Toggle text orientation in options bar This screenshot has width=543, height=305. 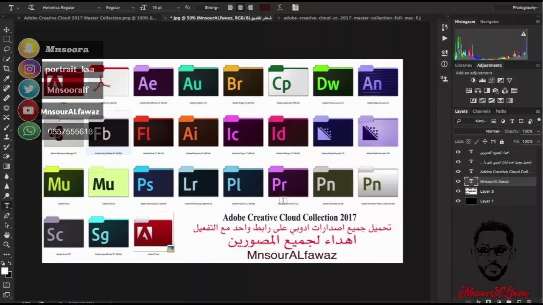pyautogui.click(x=31, y=8)
